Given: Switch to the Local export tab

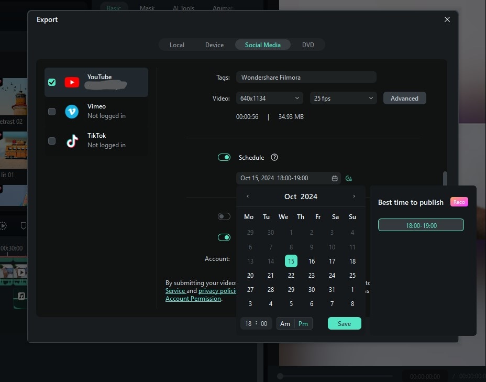Looking at the screenshot, I should point(177,45).
